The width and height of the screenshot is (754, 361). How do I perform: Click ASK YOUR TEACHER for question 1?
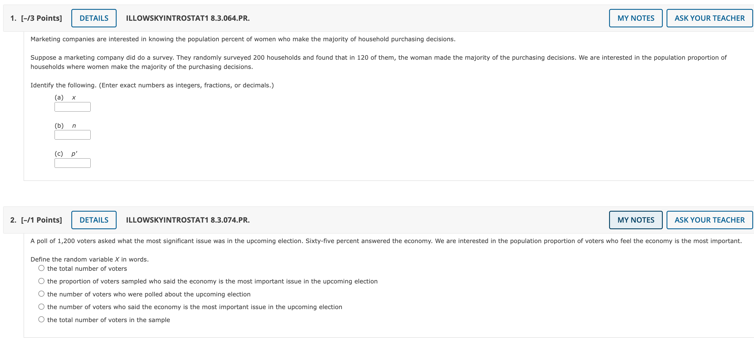click(709, 18)
